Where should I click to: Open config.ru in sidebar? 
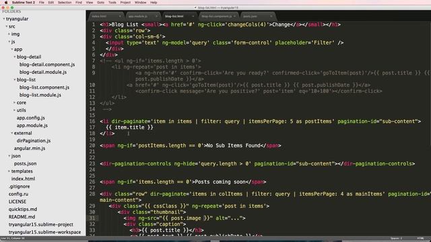click(x=18, y=194)
